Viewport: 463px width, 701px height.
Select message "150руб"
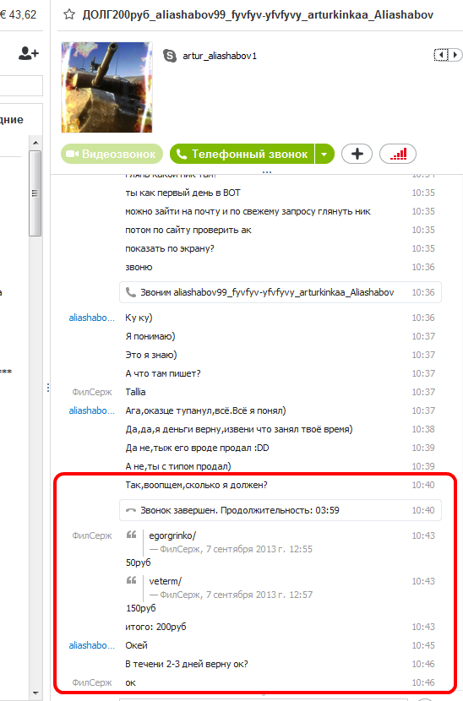141,608
